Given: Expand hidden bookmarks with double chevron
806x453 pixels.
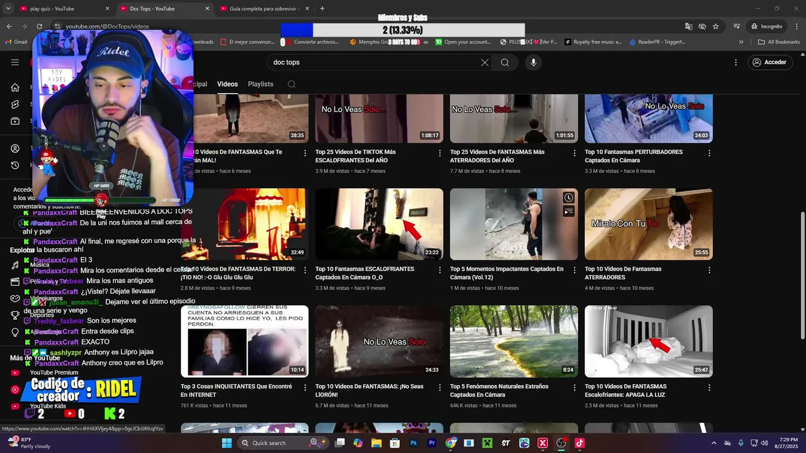Looking at the screenshot, I should 741,42.
